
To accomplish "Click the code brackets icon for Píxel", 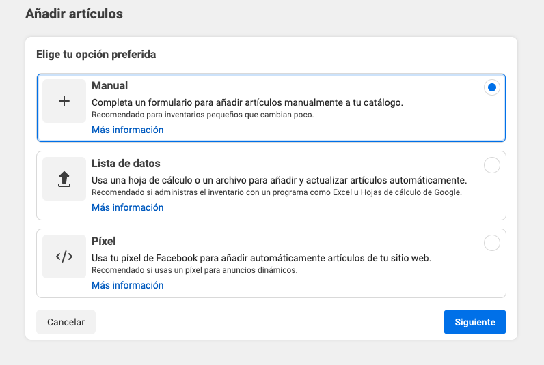I will [x=64, y=257].
